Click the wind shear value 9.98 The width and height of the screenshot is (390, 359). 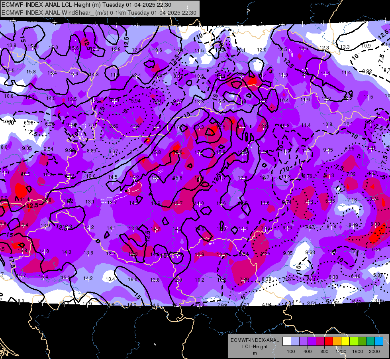click(x=70, y=150)
